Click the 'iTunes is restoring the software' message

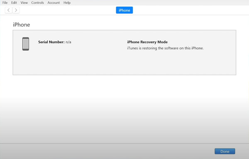click(x=165, y=48)
